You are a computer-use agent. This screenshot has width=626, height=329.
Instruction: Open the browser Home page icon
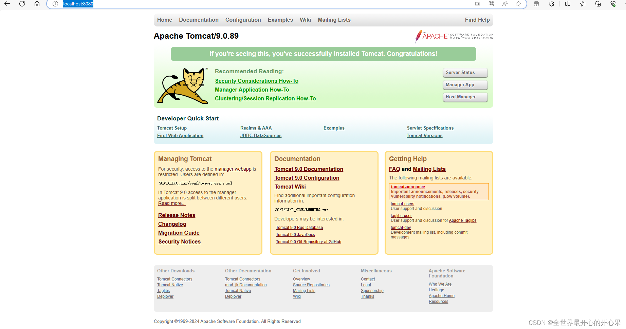(x=37, y=4)
